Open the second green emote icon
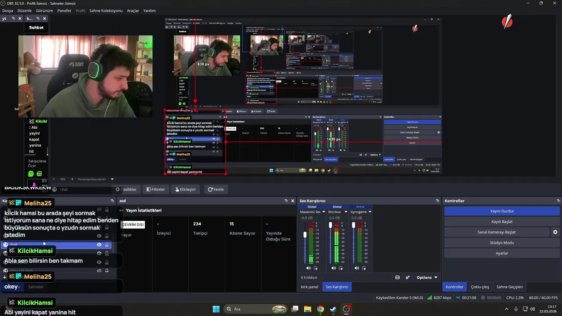562x316 pixels. (x=39, y=174)
